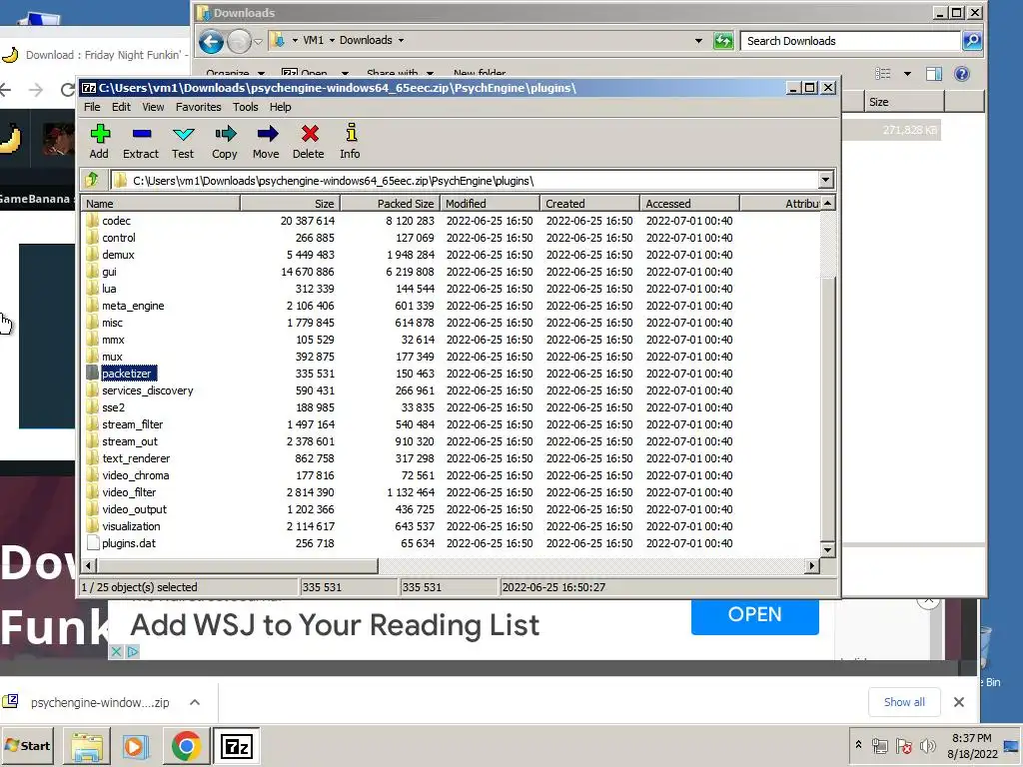Click the 7-Zip address path field

(464, 180)
